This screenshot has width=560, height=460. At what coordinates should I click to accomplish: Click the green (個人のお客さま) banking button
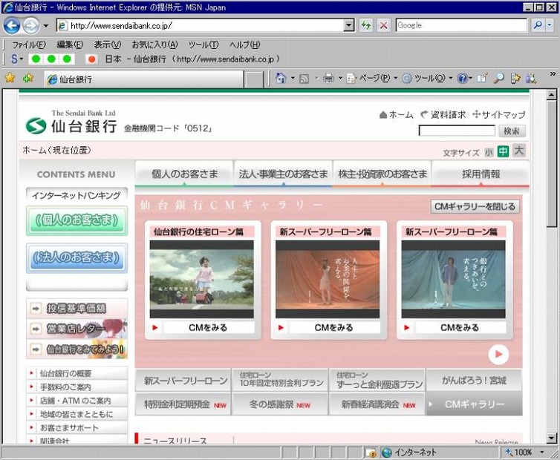click(76, 220)
